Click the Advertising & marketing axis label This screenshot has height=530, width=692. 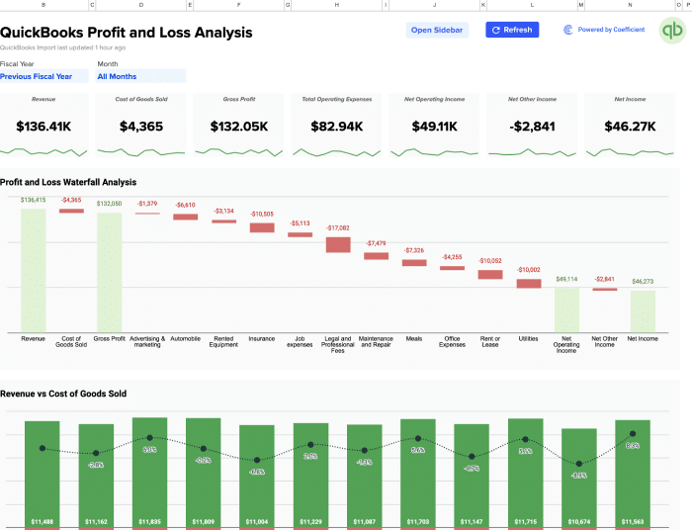click(147, 341)
